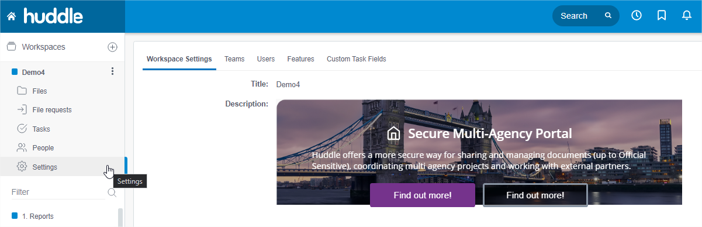The image size is (702, 227).
Task: Open the Custom Task Fields tab
Action: 357,59
